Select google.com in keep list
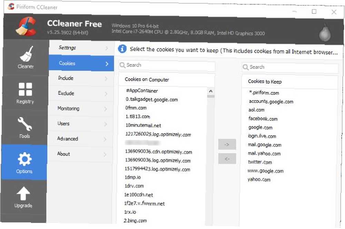The image size is (345, 229). 260,127
